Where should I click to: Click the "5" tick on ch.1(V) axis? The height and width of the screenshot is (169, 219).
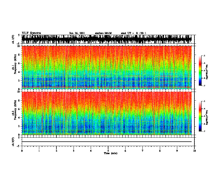pyautogui.click(x=19, y=35)
